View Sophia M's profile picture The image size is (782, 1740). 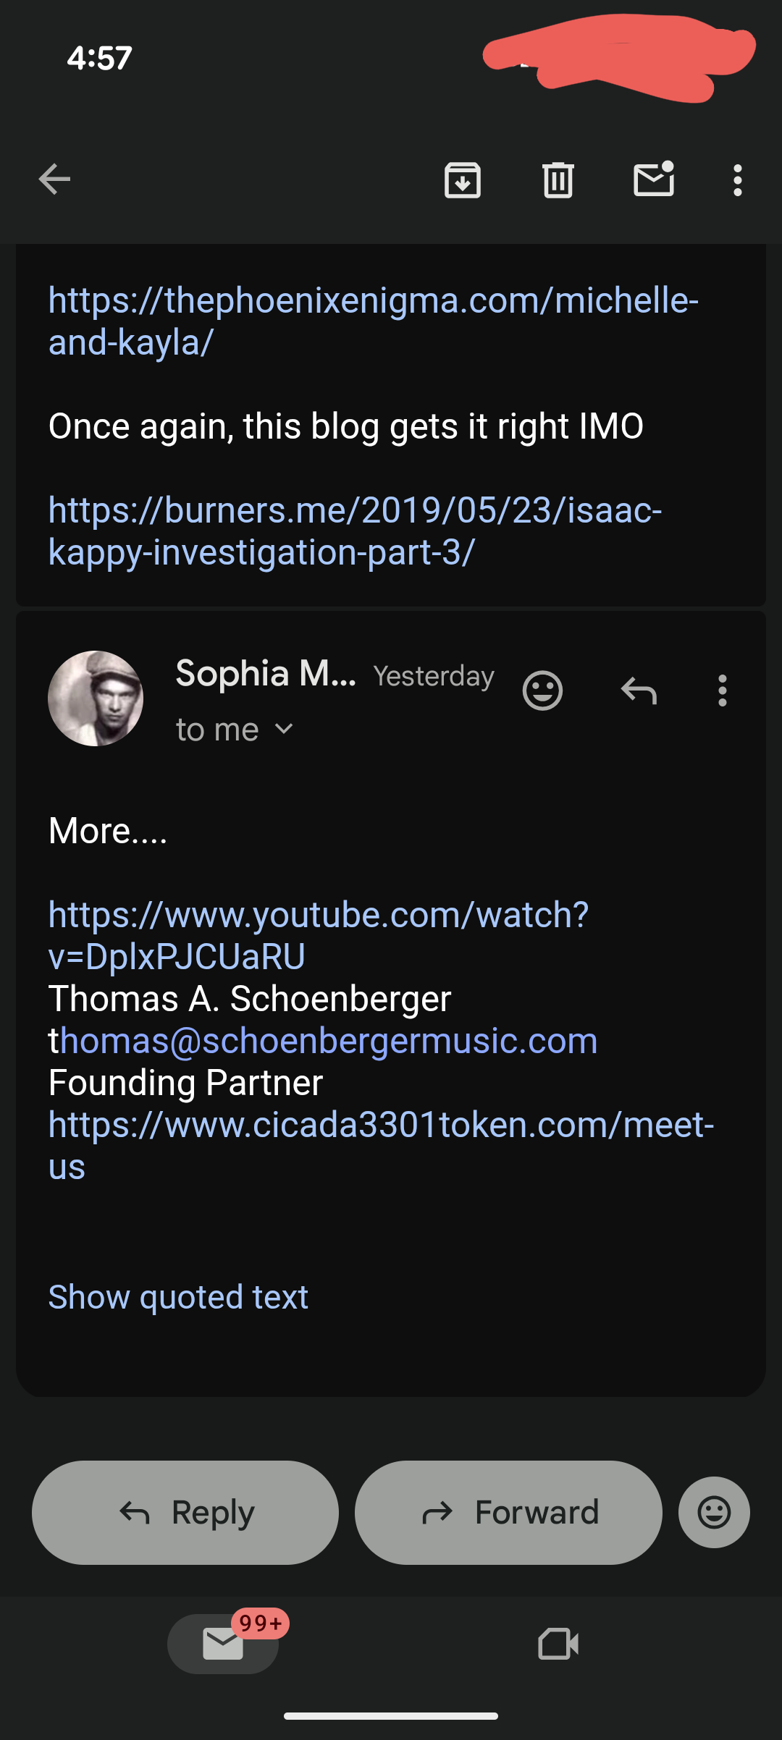coord(96,698)
